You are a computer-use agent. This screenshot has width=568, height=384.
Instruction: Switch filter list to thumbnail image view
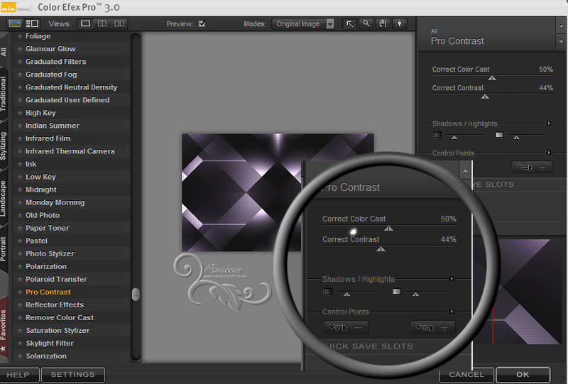pyautogui.click(x=15, y=23)
